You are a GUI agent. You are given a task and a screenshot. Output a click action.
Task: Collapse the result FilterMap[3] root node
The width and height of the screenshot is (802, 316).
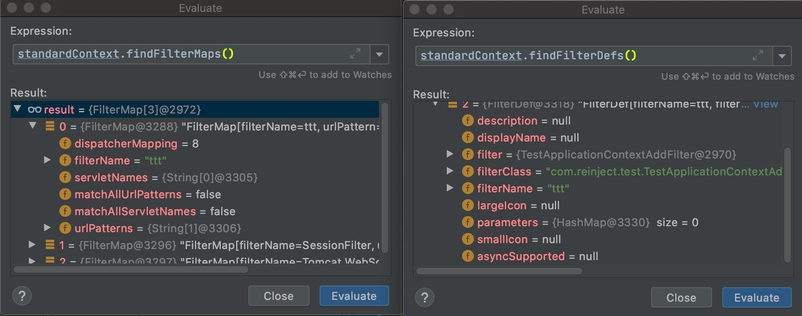[x=17, y=109]
